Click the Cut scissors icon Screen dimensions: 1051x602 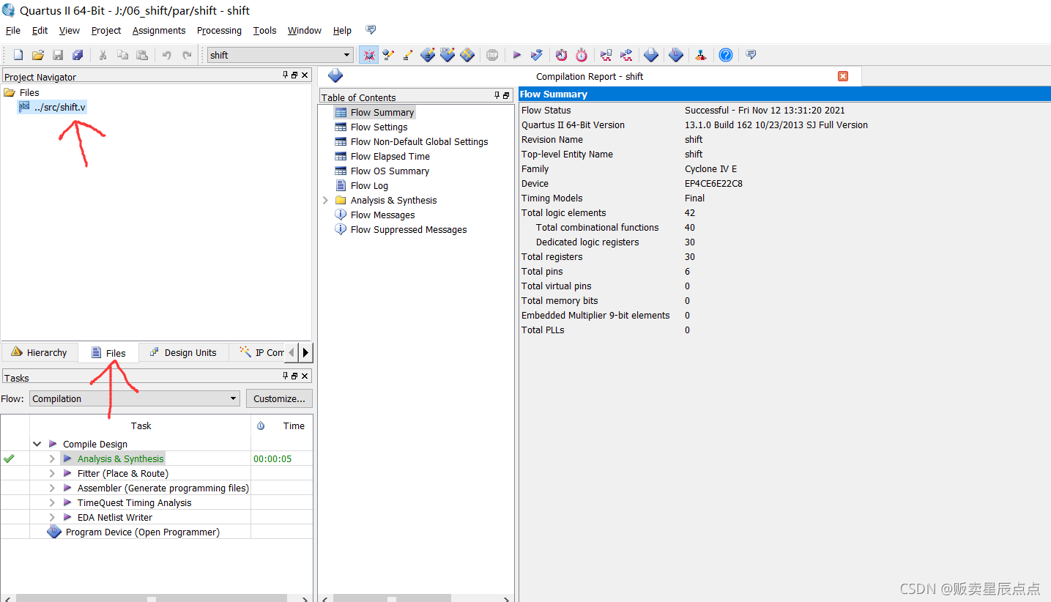pyautogui.click(x=103, y=55)
